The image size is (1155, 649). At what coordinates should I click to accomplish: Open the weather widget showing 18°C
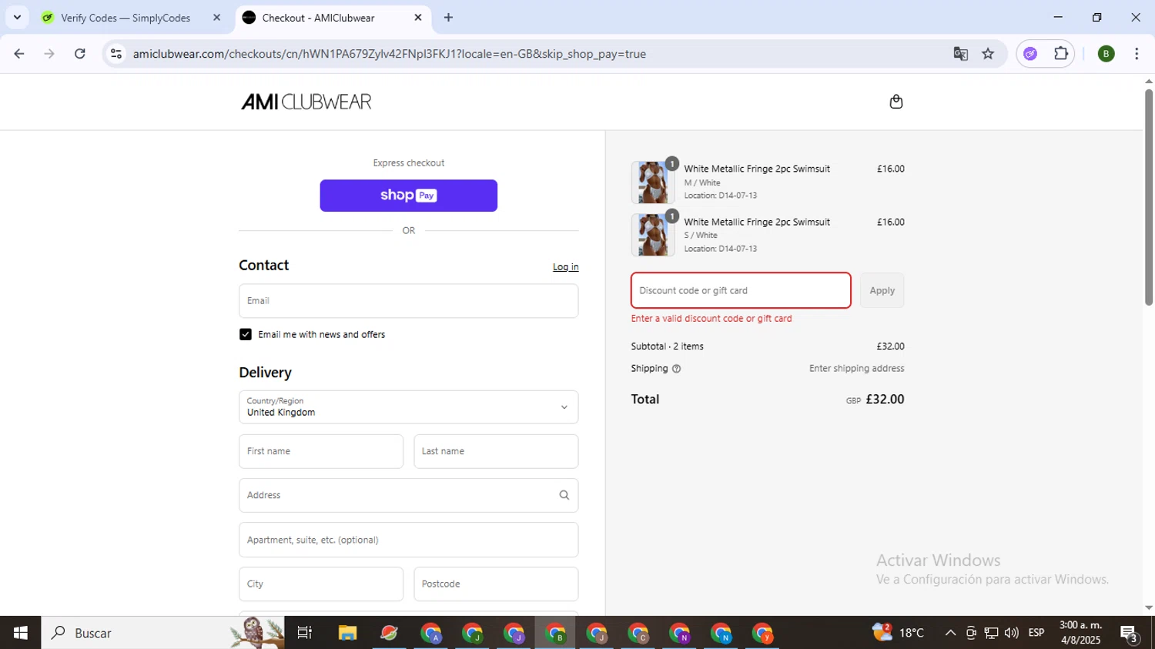coord(898,633)
